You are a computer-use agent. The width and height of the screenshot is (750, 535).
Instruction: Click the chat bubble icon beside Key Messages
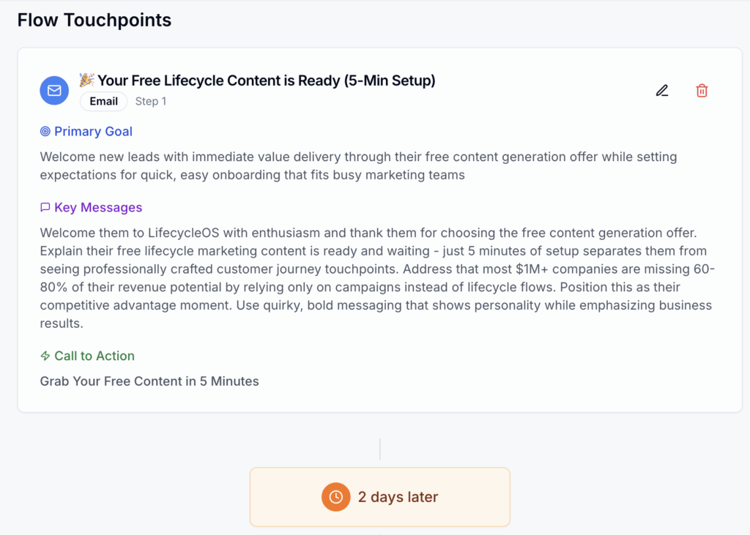tap(45, 208)
